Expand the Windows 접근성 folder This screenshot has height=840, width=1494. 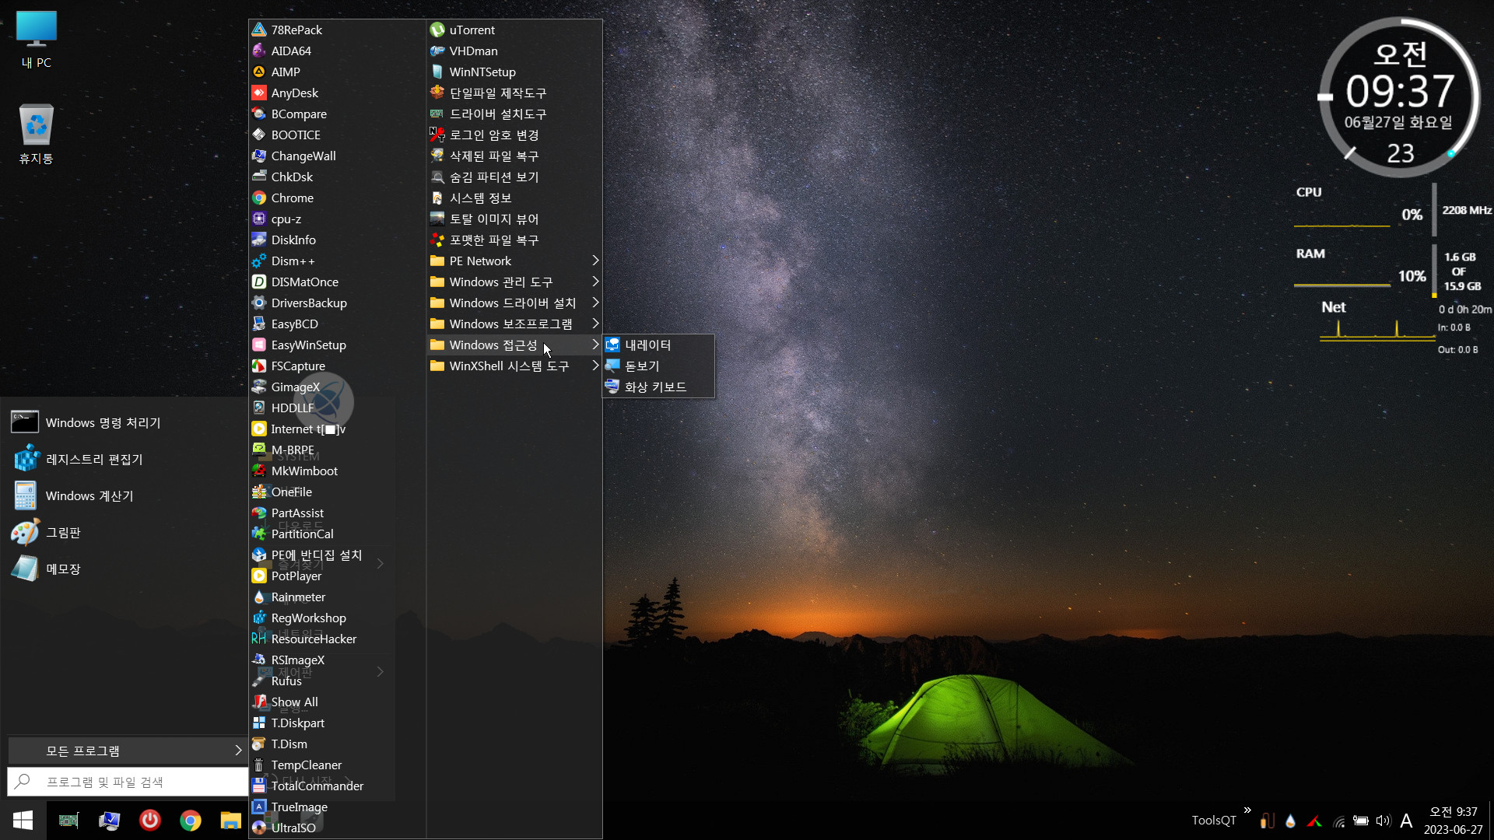514,345
